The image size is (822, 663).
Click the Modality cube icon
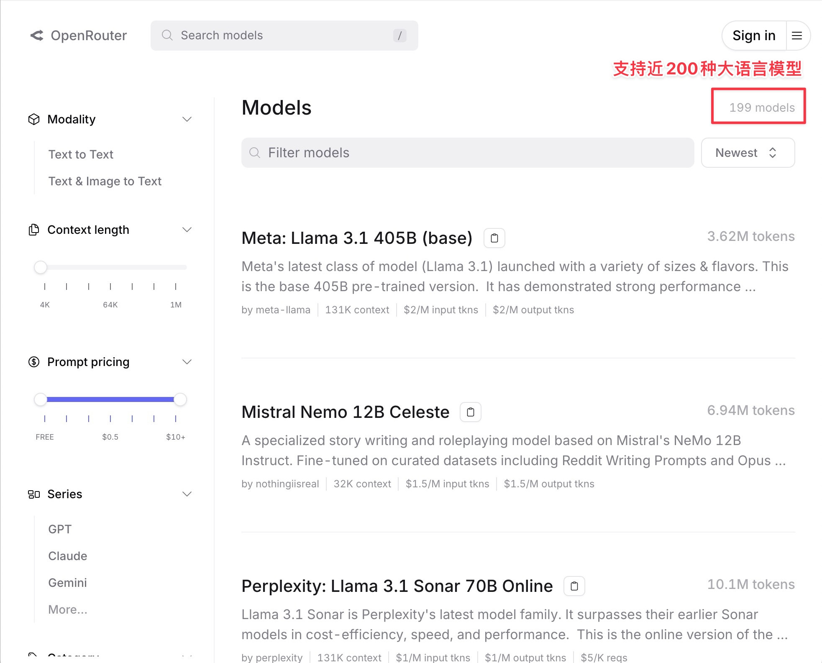coord(34,119)
